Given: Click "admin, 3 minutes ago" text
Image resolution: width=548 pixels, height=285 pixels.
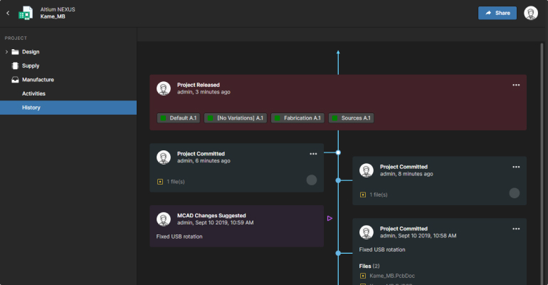Looking at the screenshot, I should click(204, 92).
